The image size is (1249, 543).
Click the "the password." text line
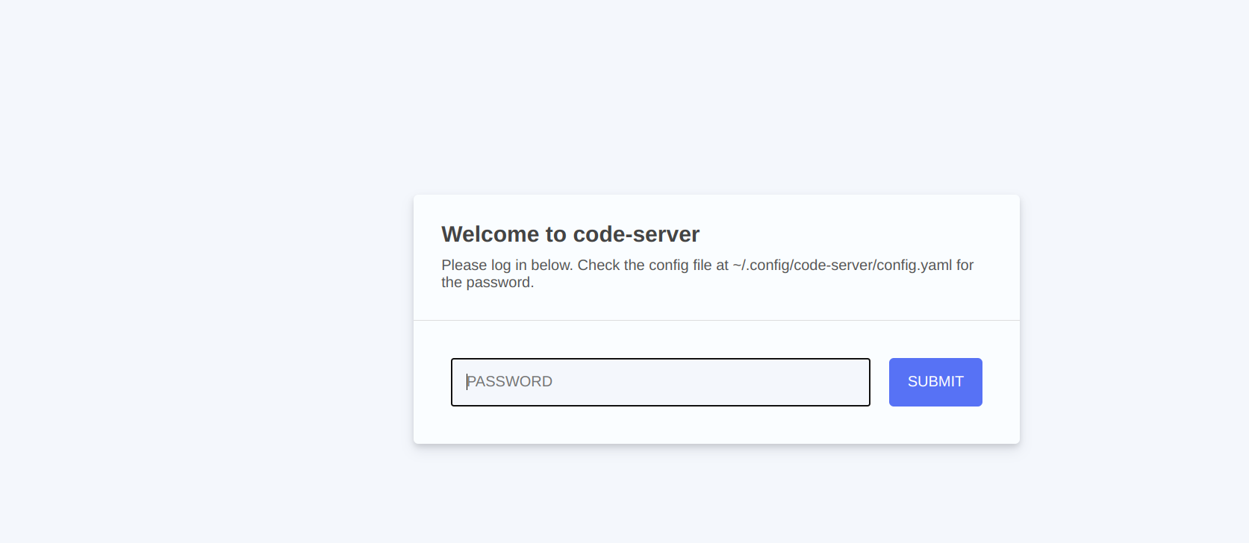[488, 283]
